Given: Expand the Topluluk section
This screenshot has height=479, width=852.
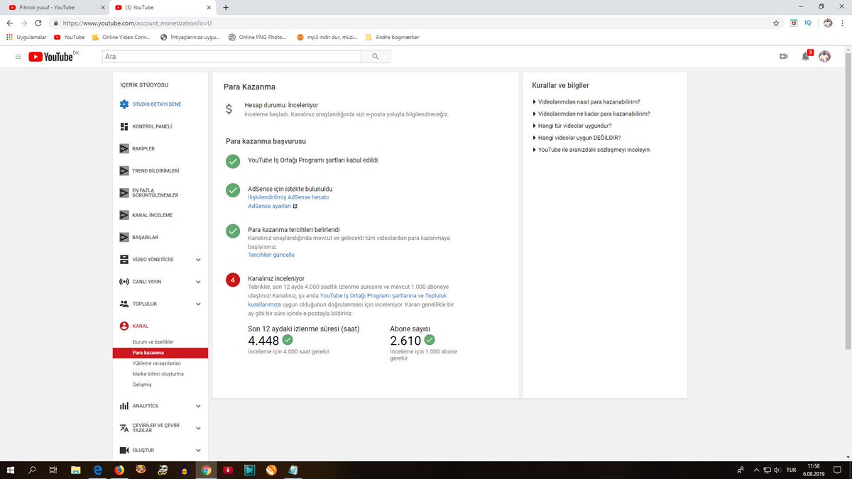Looking at the screenshot, I should point(198,304).
